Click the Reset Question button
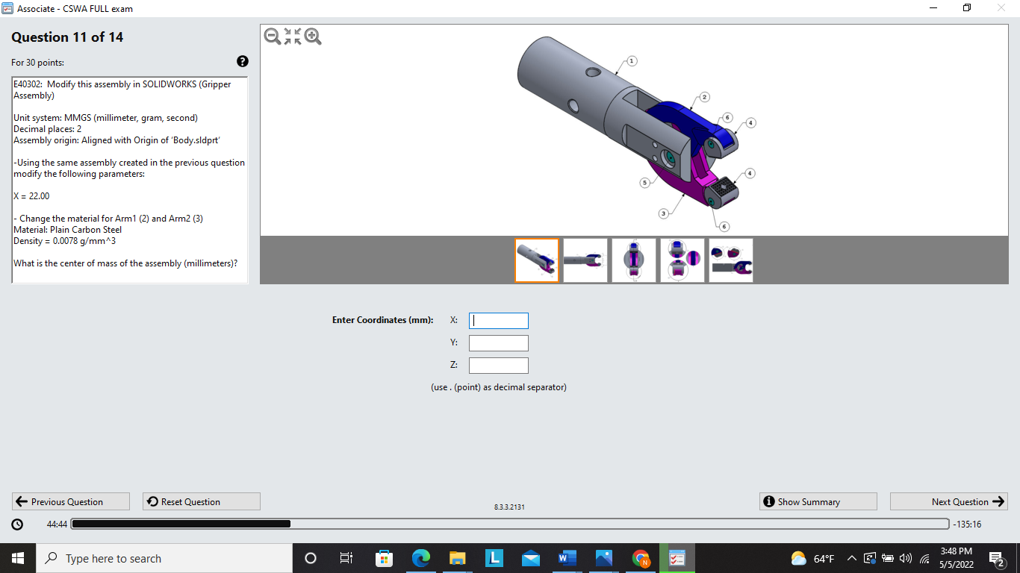The width and height of the screenshot is (1020, 573). 202,501
